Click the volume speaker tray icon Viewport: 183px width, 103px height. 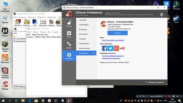coord(161,100)
